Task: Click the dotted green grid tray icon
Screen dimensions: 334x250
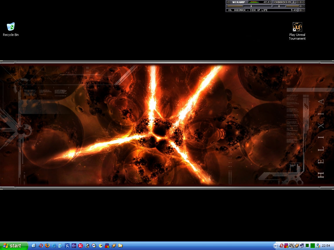Action: (307, 246)
